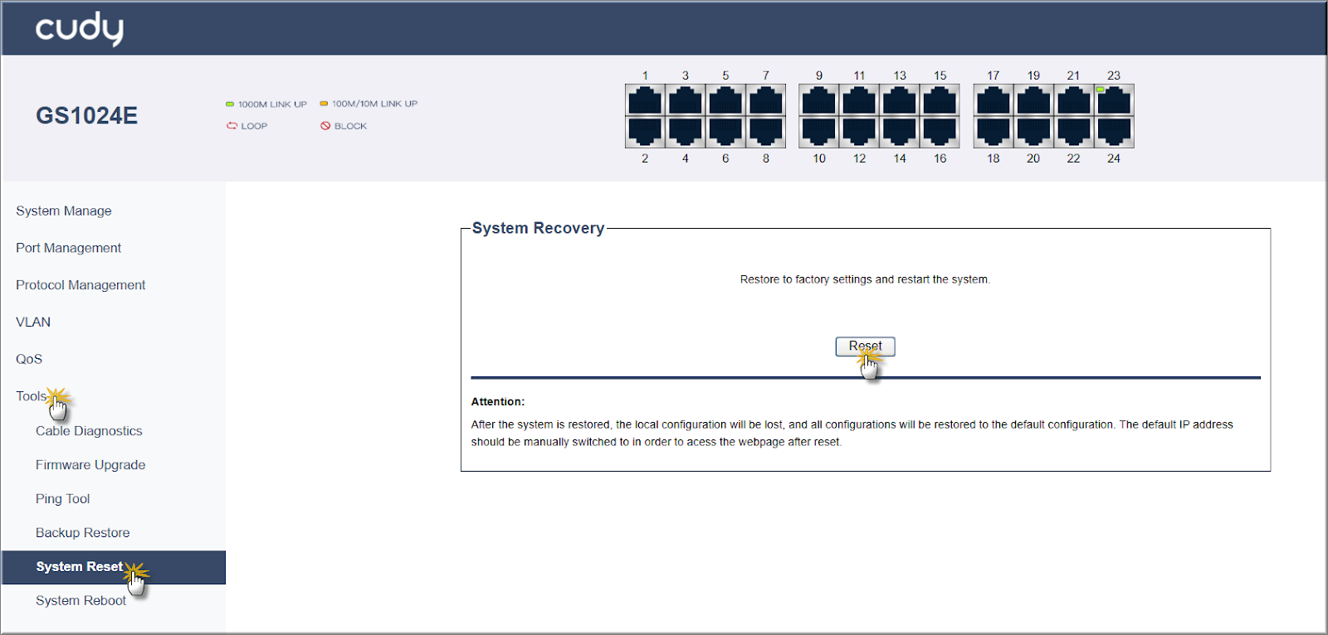
Task: Select port 1 on the switch panel
Action: tap(645, 101)
